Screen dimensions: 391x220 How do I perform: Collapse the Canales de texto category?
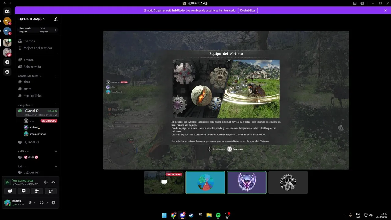coord(30,76)
